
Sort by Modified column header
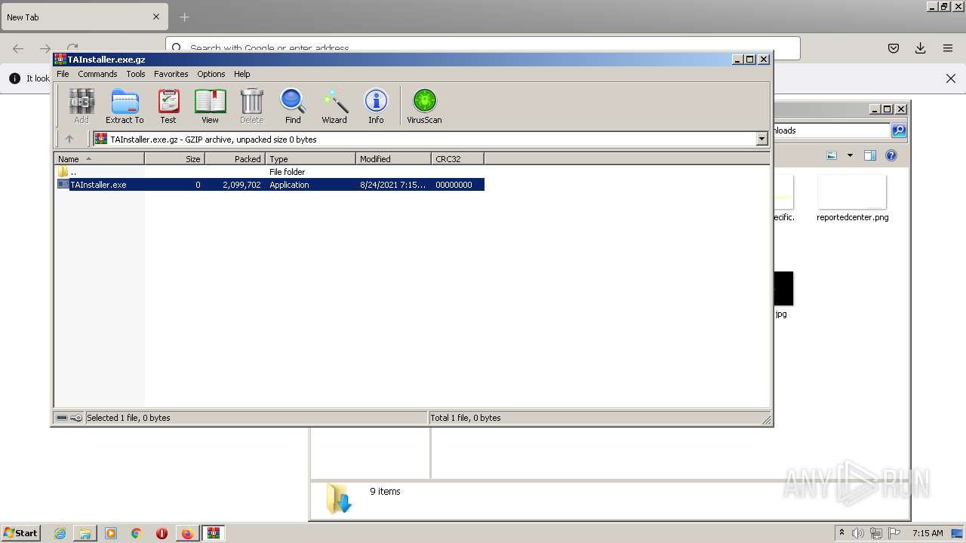pos(394,158)
